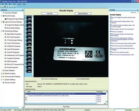The height and width of the screenshot is (111, 139).
Task: Click the Optimize Brightness button
Action: pyautogui.click(x=83, y=13)
